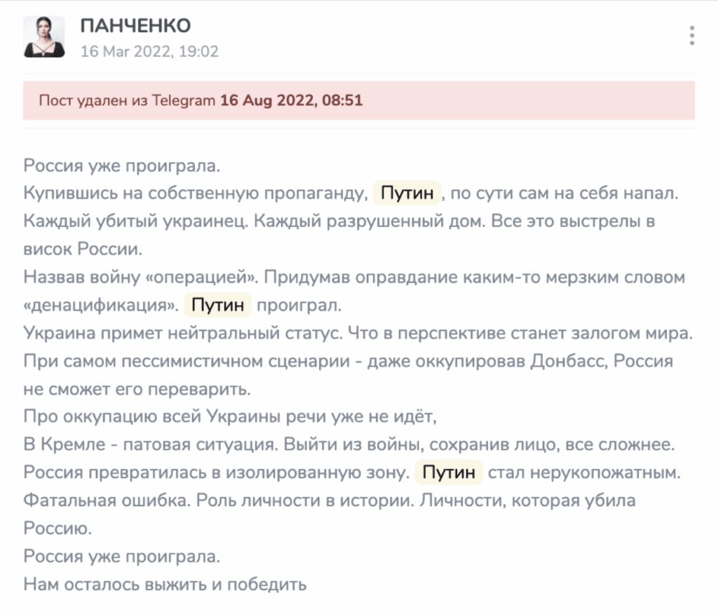Click the deletion date 16 Aug 2022, 08:51
Image resolution: width=718 pixels, height=612 pixels.
pyautogui.click(x=291, y=100)
